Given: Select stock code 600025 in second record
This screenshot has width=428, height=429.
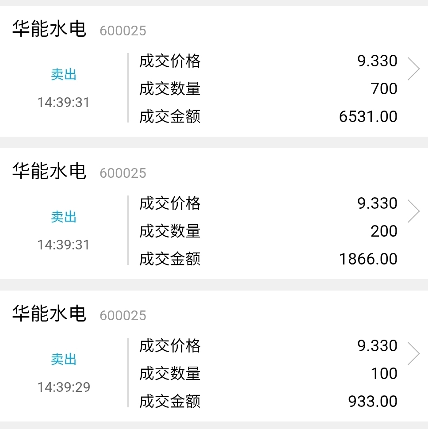Looking at the screenshot, I should point(123,173).
